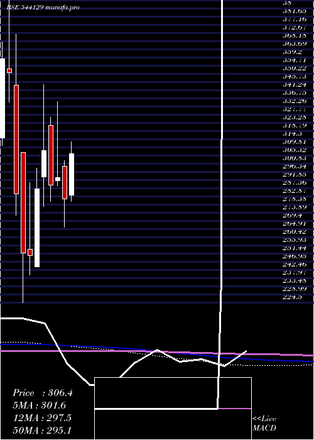Click the 314.3 price axis label
Image resolution: width=314 pixels, height=440 pixels.
[x=293, y=133]
